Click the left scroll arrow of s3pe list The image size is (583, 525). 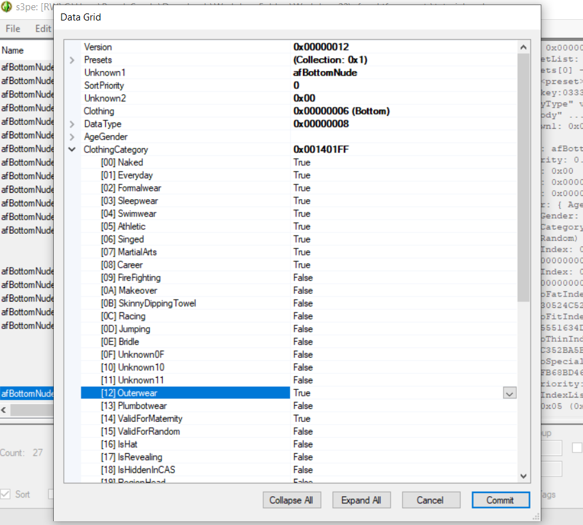point(4,410)
